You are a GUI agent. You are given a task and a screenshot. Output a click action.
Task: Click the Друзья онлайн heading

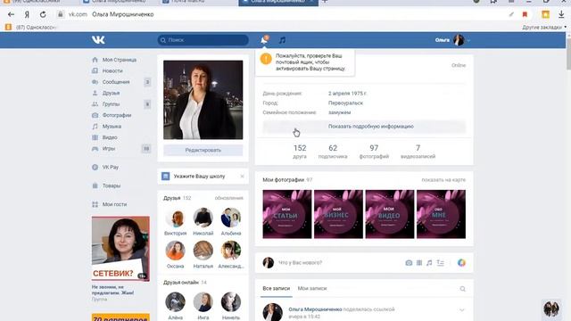tap(181, 283)
